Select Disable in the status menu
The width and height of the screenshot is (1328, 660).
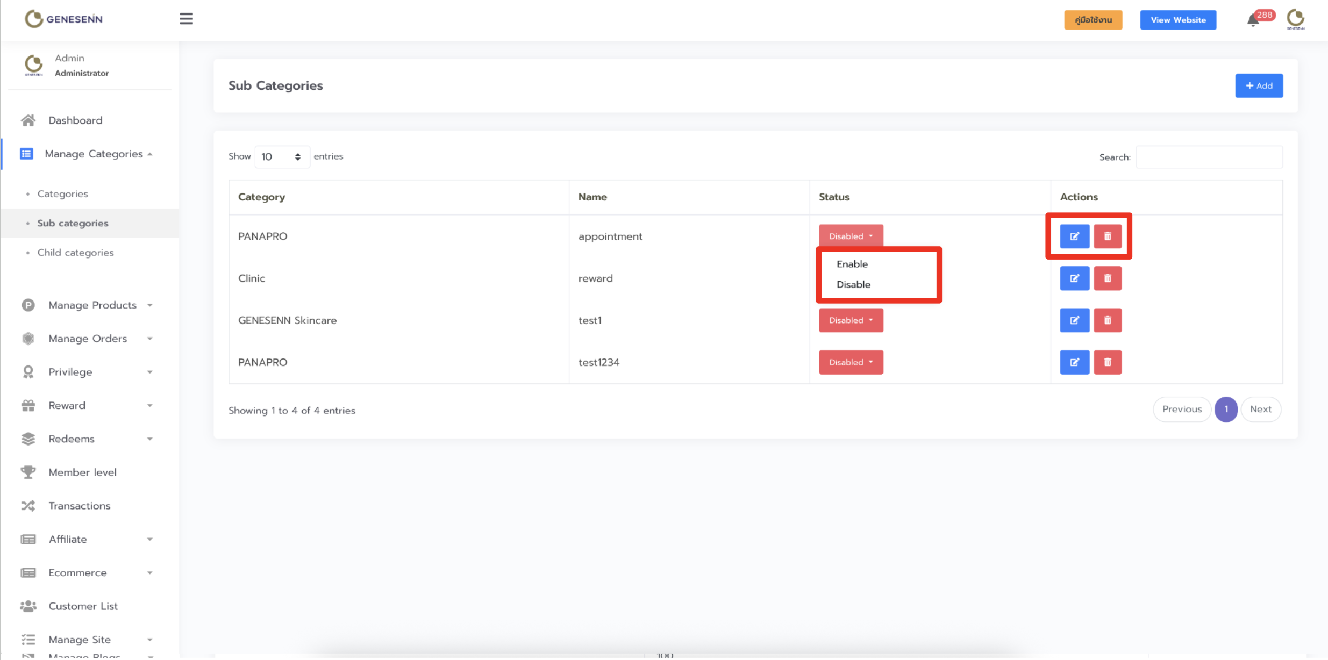click(853, 284)
